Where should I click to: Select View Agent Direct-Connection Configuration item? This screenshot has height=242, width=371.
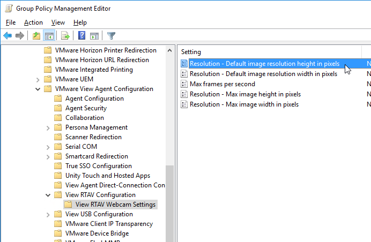tap(115, 185)
